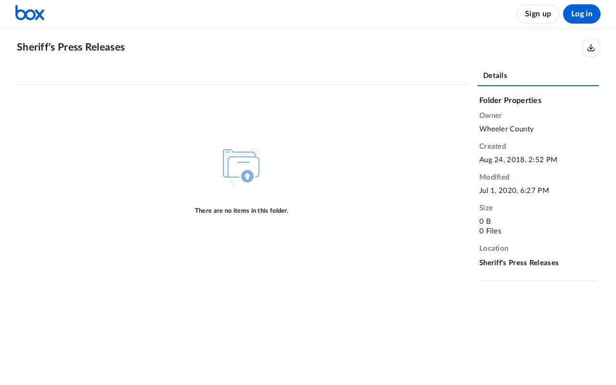
Task: Click the "Modified" property label
Action: pos(494,177)
